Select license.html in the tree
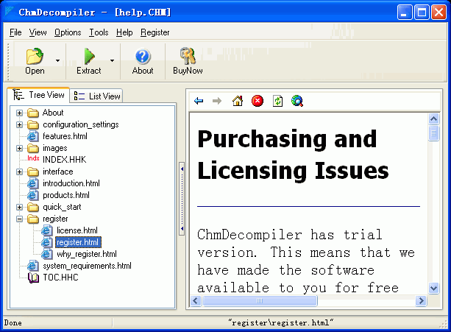451x332 pixels. [x=77, y=230]
